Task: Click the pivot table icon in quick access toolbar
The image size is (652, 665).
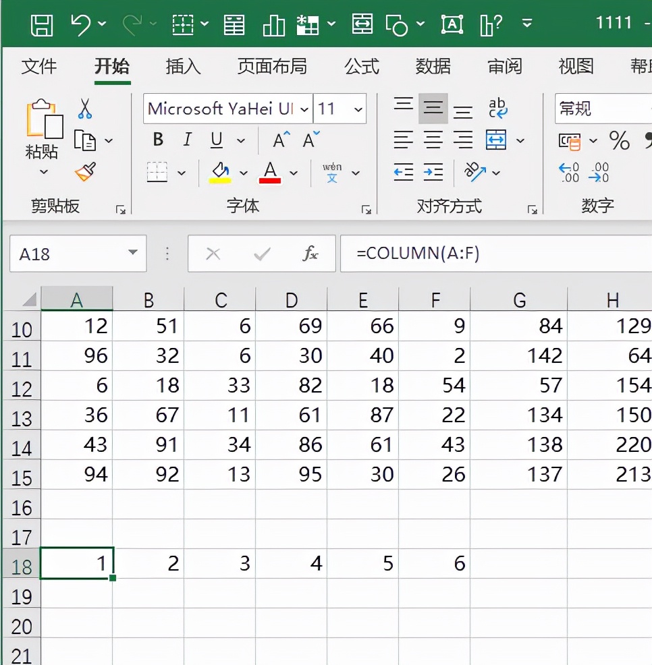Action: (308, 24)
